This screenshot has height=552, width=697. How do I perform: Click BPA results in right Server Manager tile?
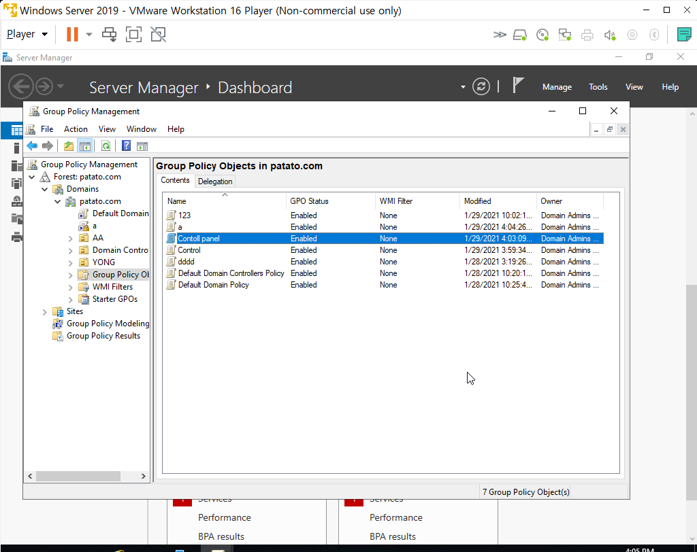(x=393, y=536)
